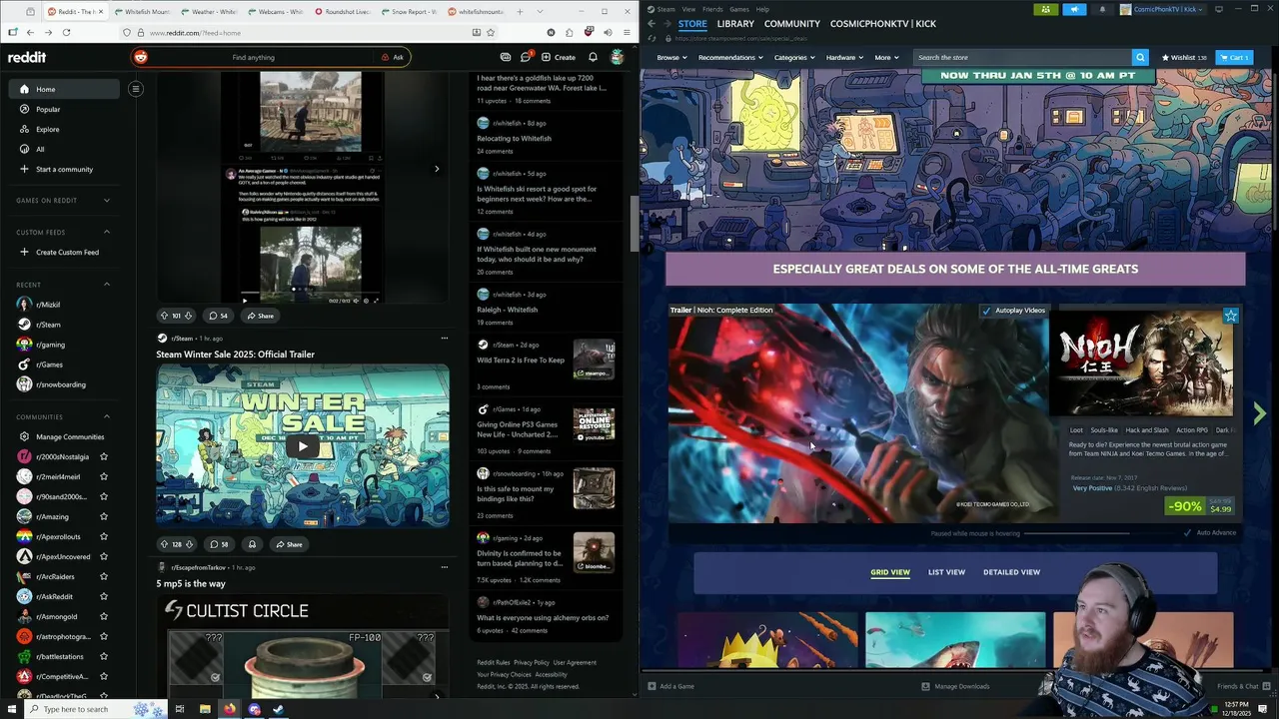Go back in Firefox browser

click(30, 32)
